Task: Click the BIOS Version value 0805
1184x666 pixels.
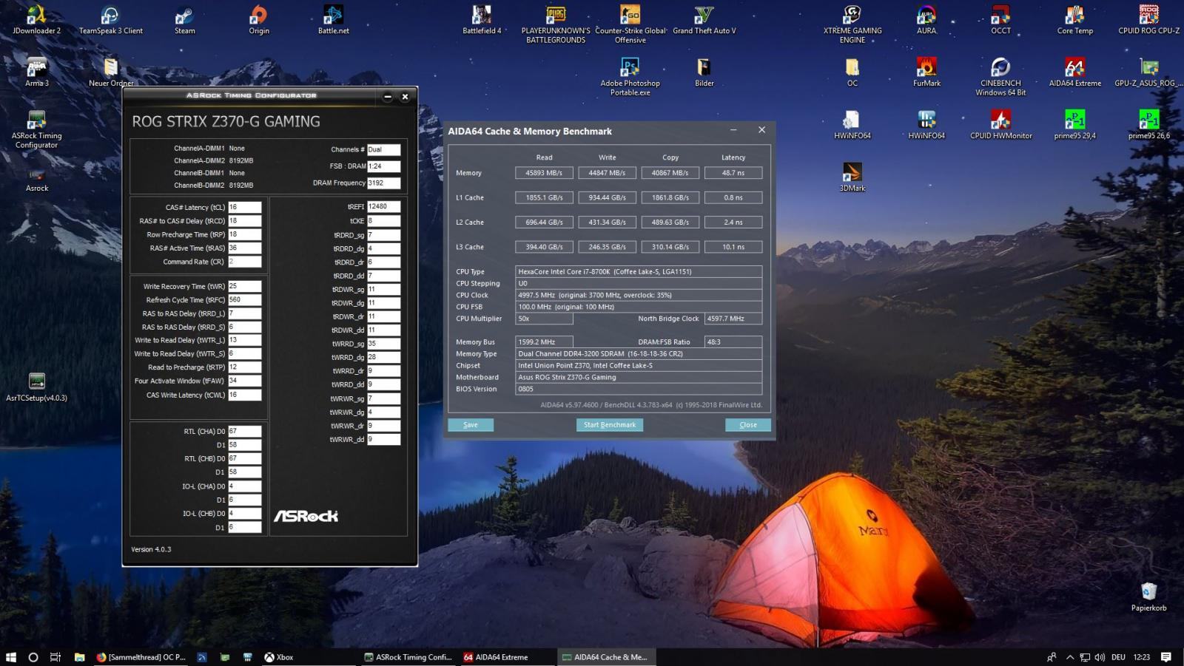Action: click(x=639, y=389)
